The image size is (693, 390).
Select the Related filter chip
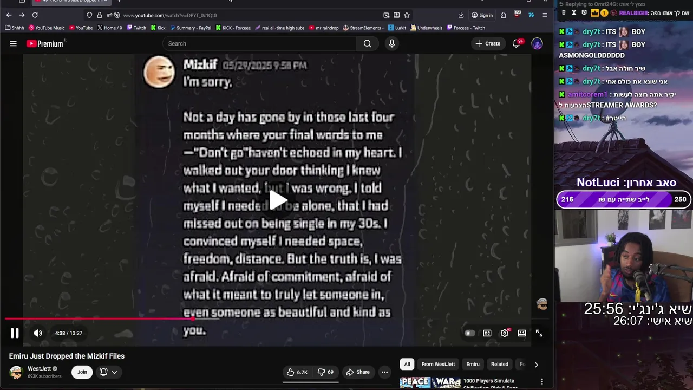click(500, 365)
